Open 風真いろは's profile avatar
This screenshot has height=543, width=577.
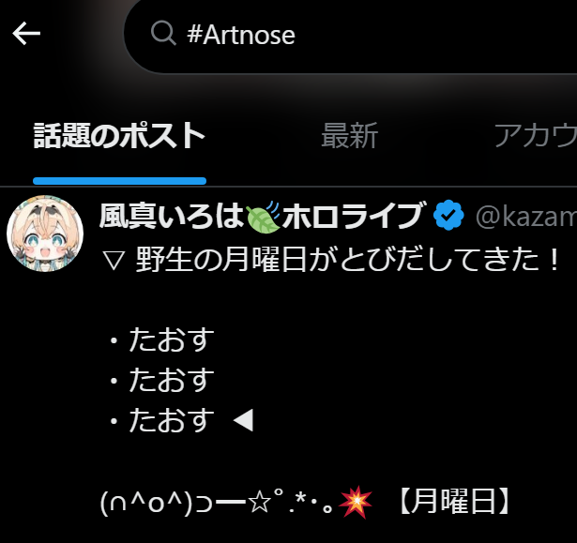[x=45, y=234]
